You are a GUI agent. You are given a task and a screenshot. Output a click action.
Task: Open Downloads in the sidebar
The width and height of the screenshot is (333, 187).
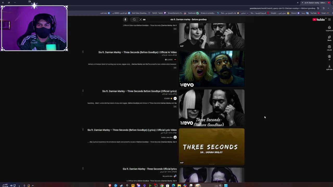(329, 67)
